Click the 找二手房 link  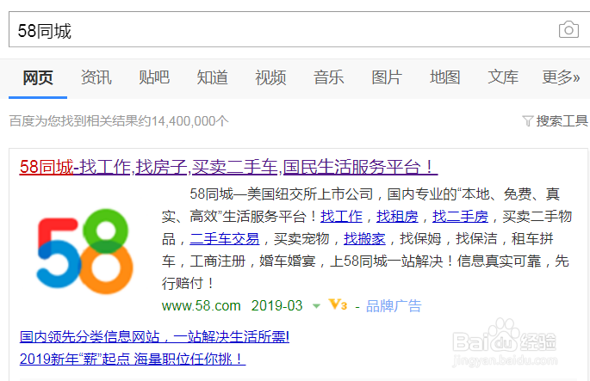(460, 217)
